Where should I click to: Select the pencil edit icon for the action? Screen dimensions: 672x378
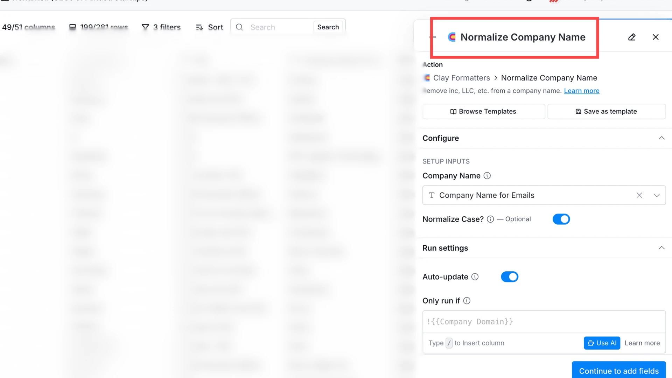(632, 37)
